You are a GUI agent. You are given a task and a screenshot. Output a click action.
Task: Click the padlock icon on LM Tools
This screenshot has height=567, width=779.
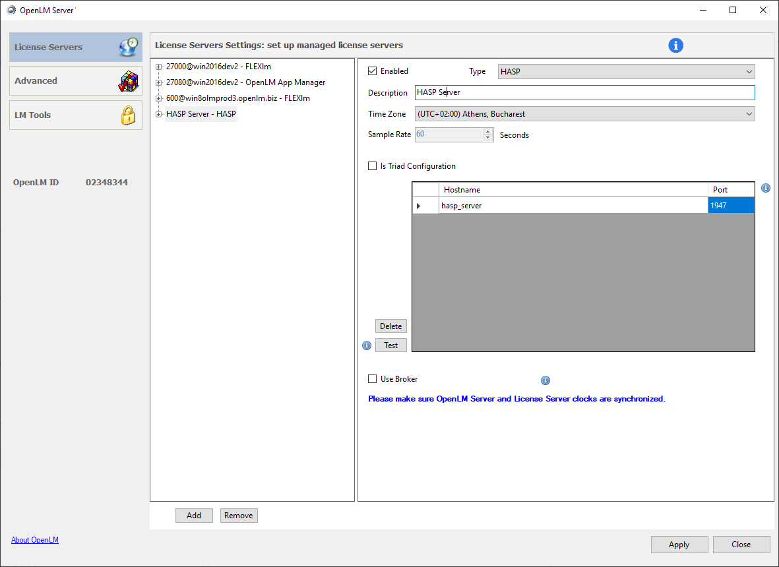128,115
